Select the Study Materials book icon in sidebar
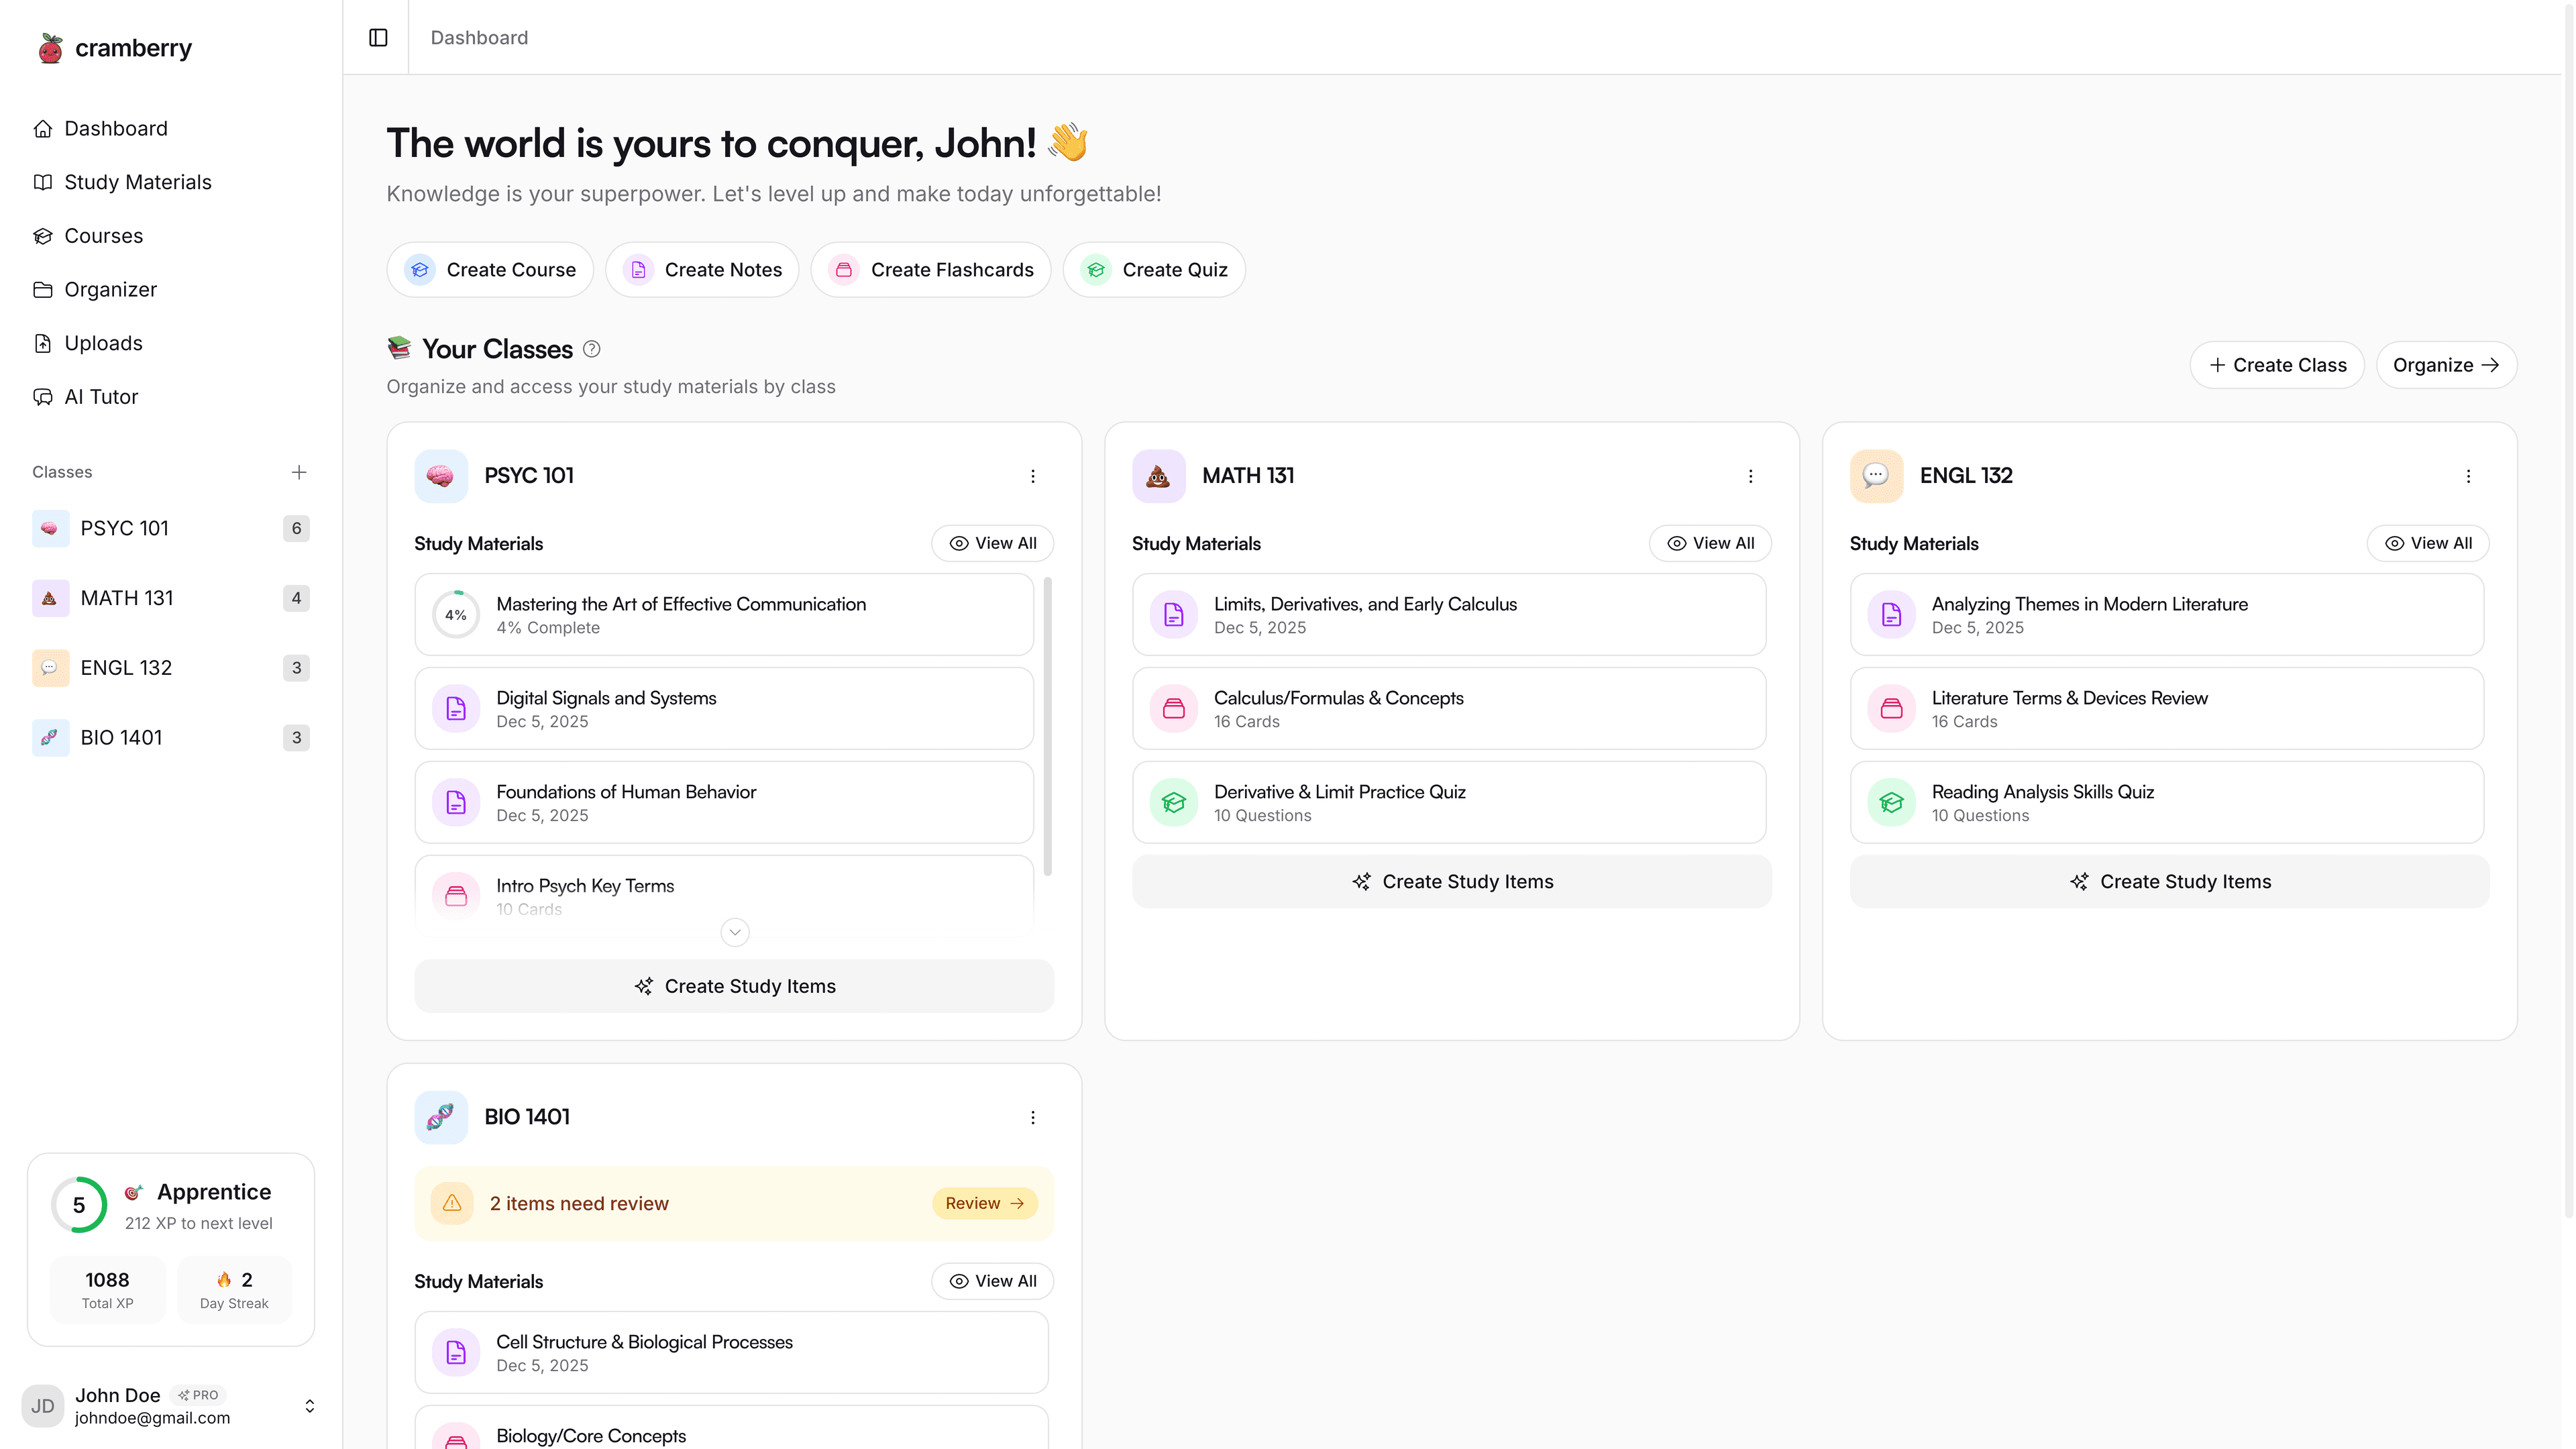The height and width of the screenshot is (1449, 2576). [43, 182]
